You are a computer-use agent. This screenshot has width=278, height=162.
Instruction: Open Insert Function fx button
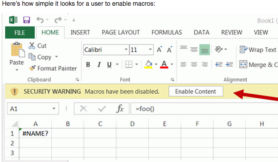click(x=120, y=109)
